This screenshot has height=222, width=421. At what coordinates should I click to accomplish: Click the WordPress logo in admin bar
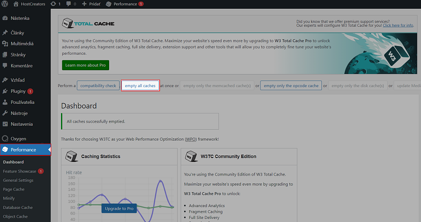pos(5,4)
